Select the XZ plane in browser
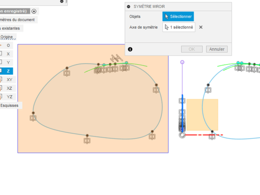Screen dimensions: 260x195 pyautogui.click(x=9, y=88)
